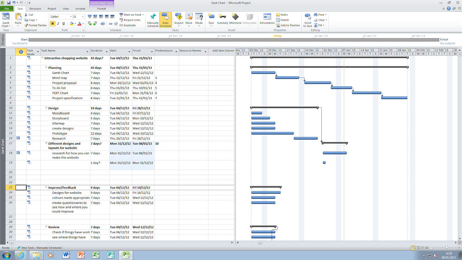Screen dimensions: 462x260
Task: Switch to the Resource ribbon tab
Action: [x=35, y=9]
